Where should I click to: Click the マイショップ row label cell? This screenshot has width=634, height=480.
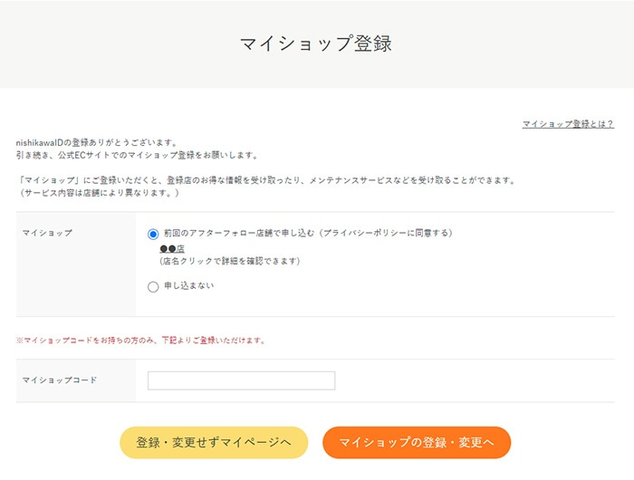click(76, 264)
